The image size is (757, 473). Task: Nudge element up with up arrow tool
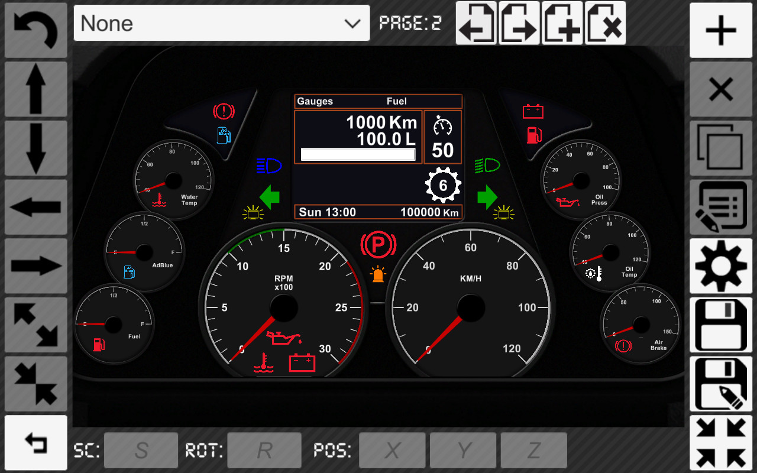[x=35, y=88]
